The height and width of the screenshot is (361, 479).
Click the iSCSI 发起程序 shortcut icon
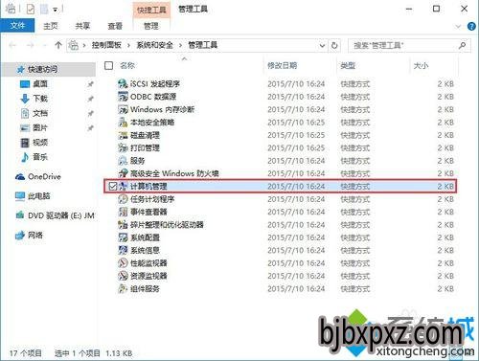123,84
